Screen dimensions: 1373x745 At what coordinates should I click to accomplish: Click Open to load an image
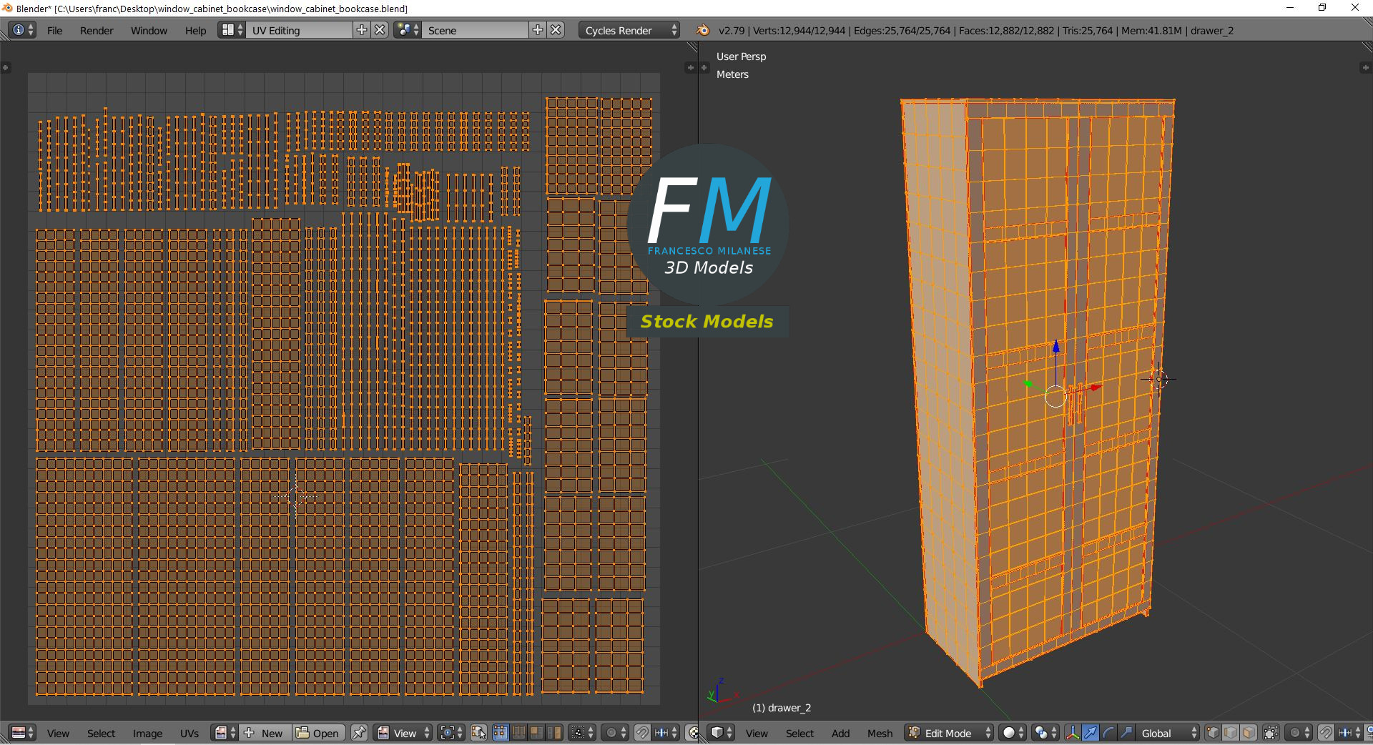tap(318, 733)
